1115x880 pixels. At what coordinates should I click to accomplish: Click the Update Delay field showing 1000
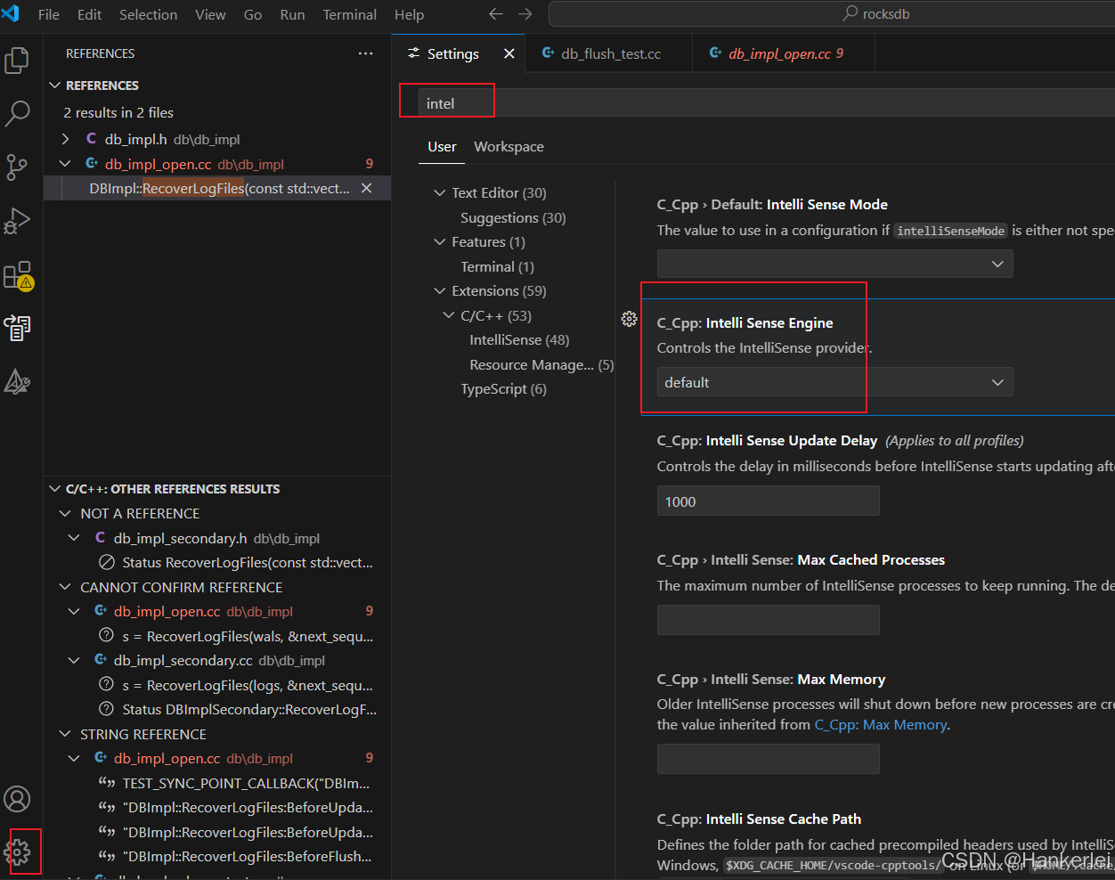click(768, 501)
